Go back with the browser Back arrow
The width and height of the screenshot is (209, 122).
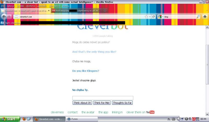(4, 17)
